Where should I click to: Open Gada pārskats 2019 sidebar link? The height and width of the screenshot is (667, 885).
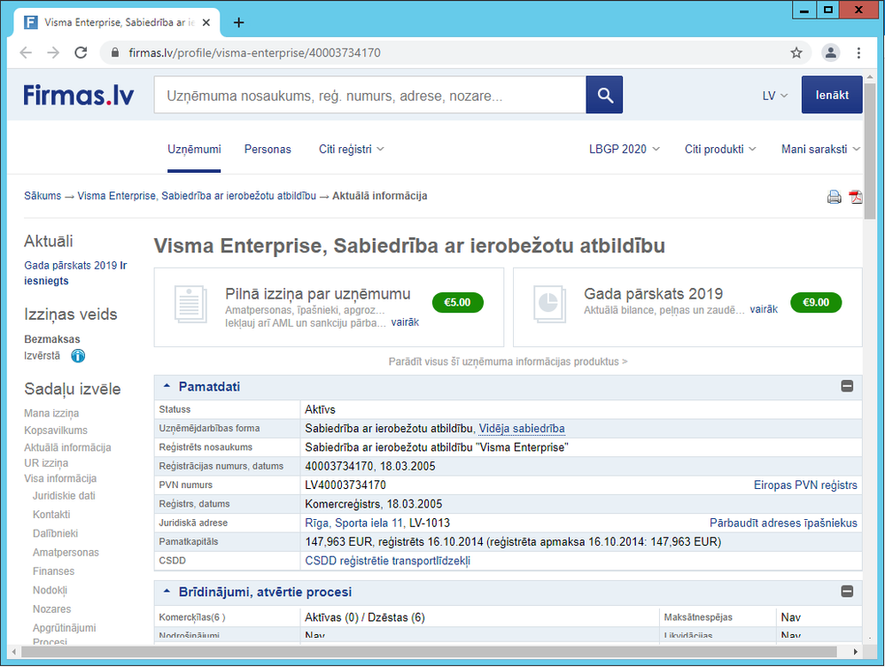click(x=75, y=273)
